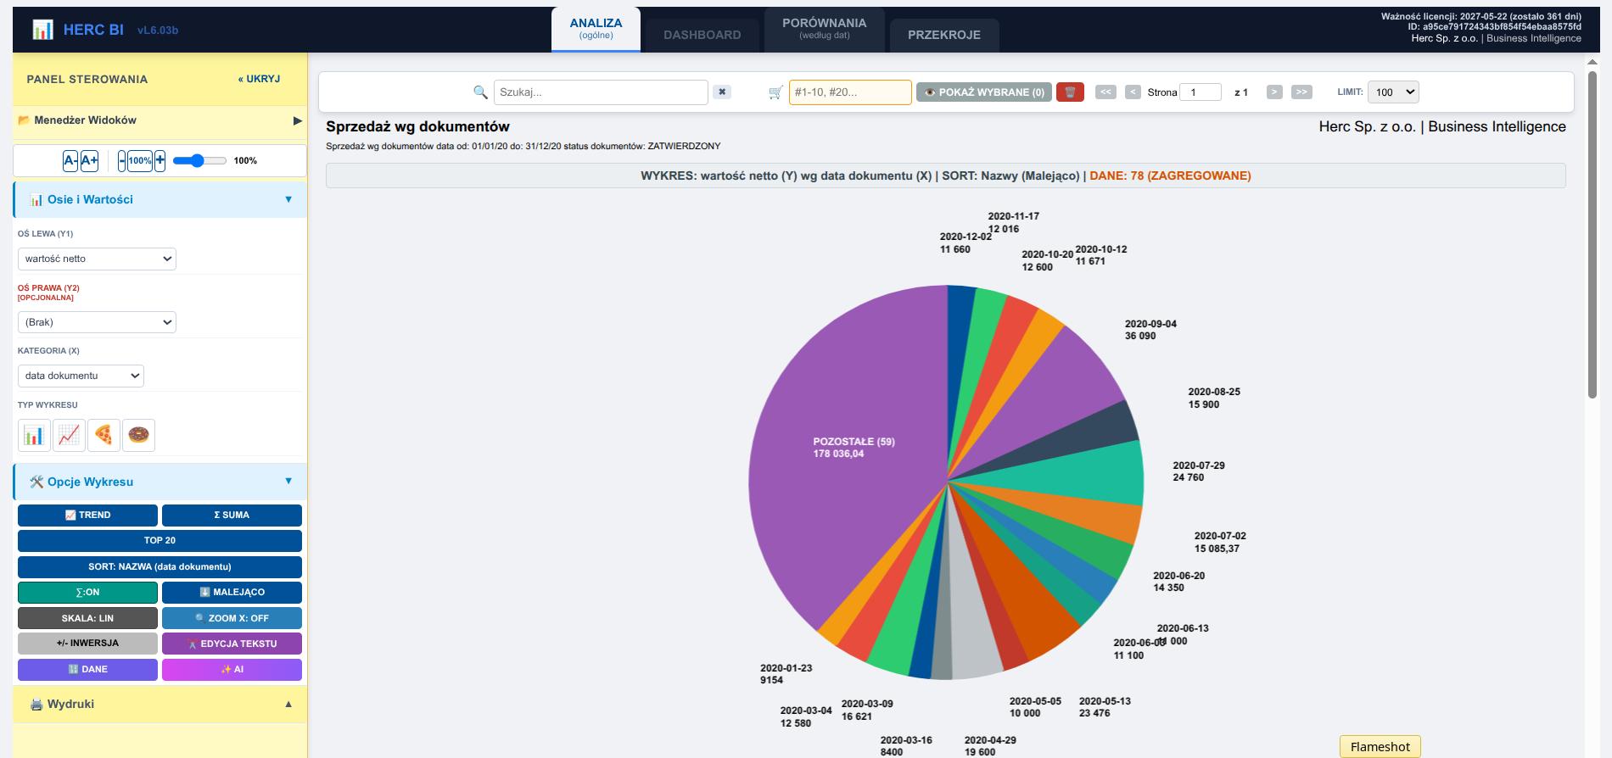Switch to the DASHBOARD tab
Viewport: 1612px width, 758px height.
702,35
